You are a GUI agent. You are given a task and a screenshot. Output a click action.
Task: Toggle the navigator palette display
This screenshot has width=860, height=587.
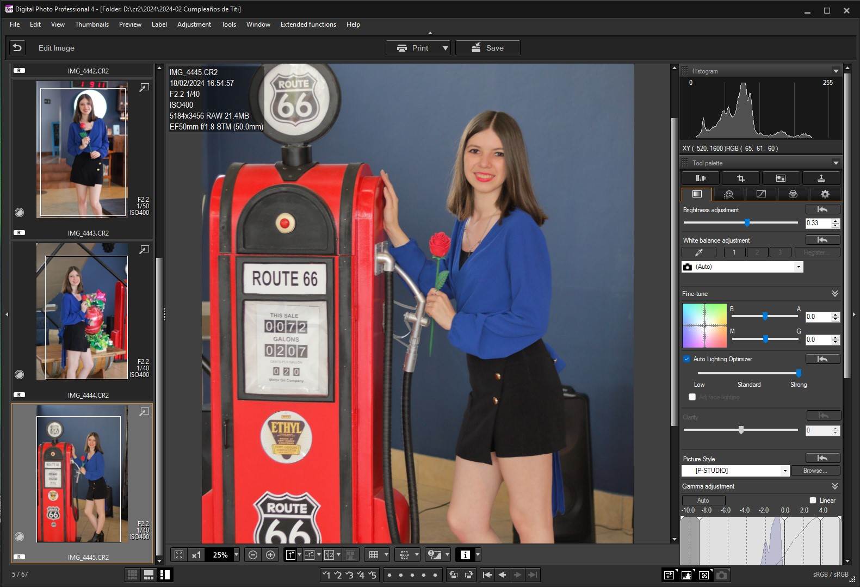704,574
